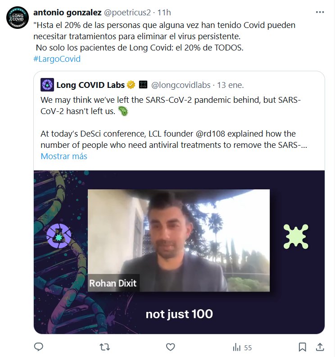This screenshot has height=357, width=335.
Task: Click the Long COVID Labs name
Action: [91, 85]
